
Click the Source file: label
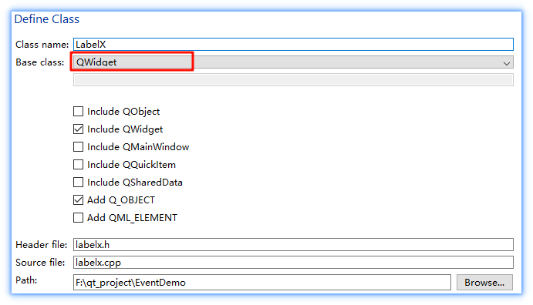coord(40,262)
